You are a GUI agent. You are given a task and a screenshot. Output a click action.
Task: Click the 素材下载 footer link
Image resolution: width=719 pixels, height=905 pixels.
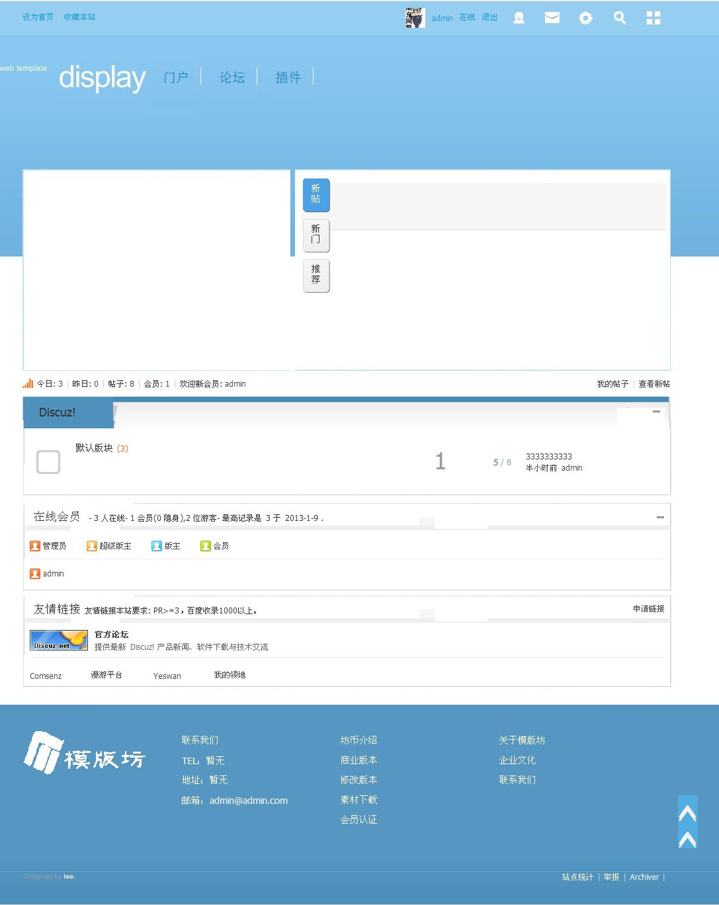[359, 800]
